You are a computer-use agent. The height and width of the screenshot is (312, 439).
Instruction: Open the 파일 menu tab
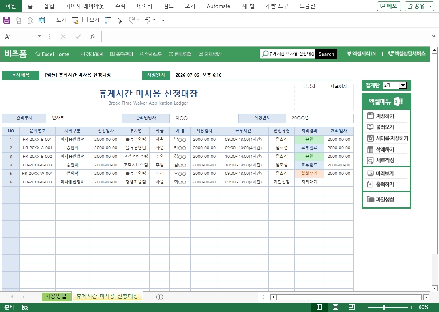click(x=11, y=6)
